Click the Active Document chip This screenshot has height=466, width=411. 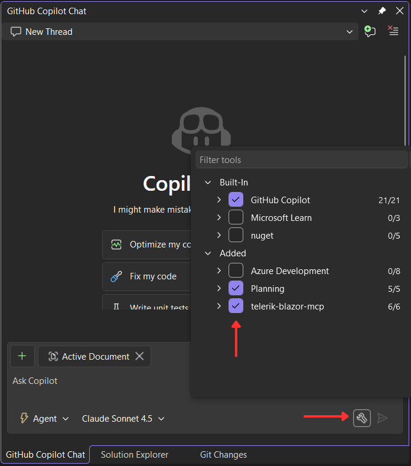click(x=94, y=356)
